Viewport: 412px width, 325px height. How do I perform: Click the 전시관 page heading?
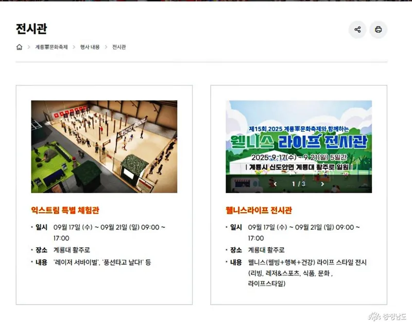(31, 29)
